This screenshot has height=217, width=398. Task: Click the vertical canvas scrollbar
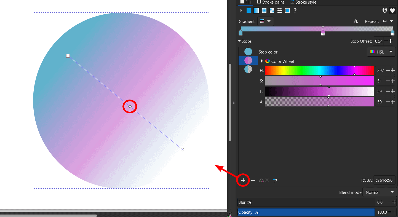click(x=230, y=103)
